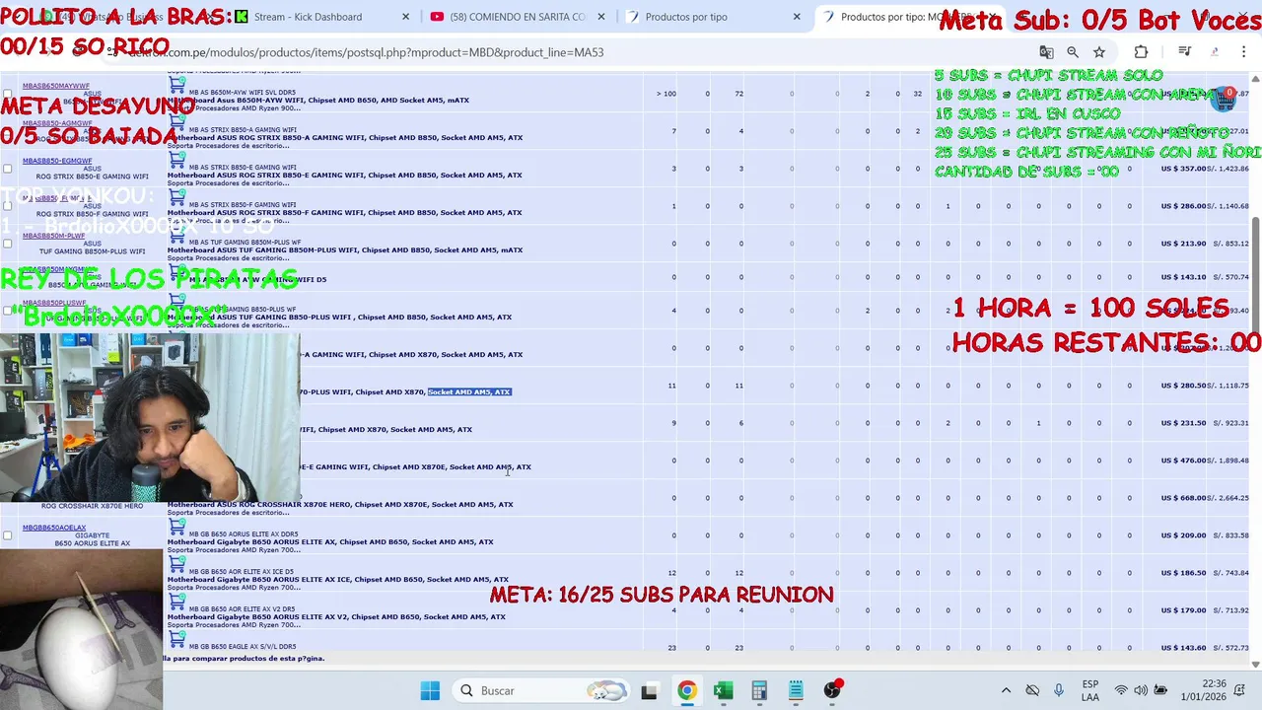1262x710 pixels.
Task: Click the Chrome icon in the taskbar
Action: (x=686, y=690)
